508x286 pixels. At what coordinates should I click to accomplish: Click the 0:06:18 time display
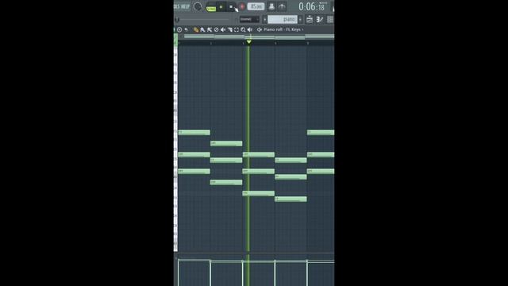[312, 6]
